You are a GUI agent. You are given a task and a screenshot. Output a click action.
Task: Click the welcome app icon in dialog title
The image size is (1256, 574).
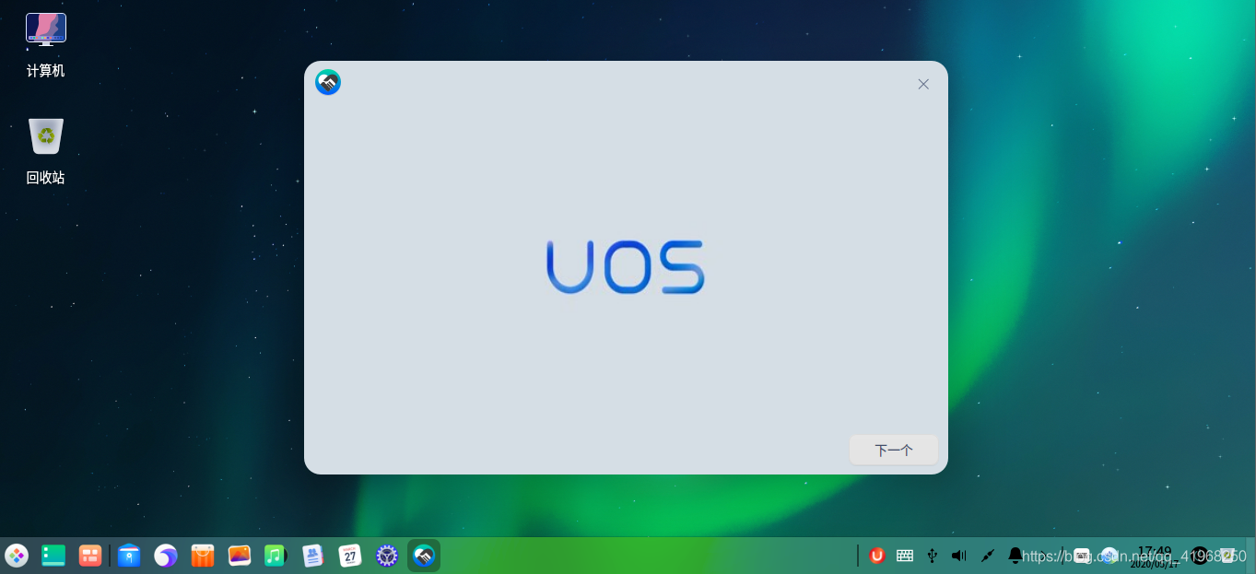[x=328, y=82]
